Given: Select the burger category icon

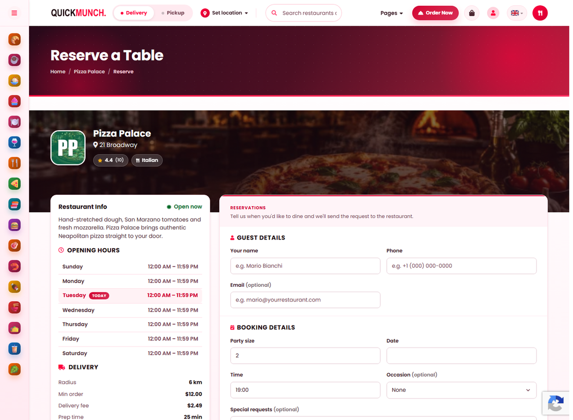Looking at the screenshot, I should (14, 225).
